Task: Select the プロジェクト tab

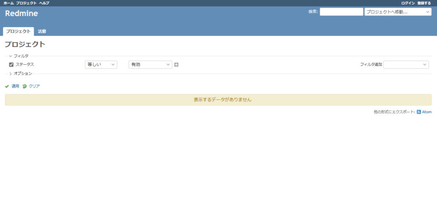Action: (18, 31)
